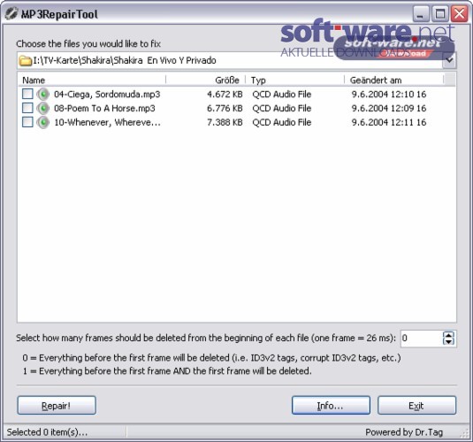
Task: Click the Repair! button
Action: coord(57,406)
